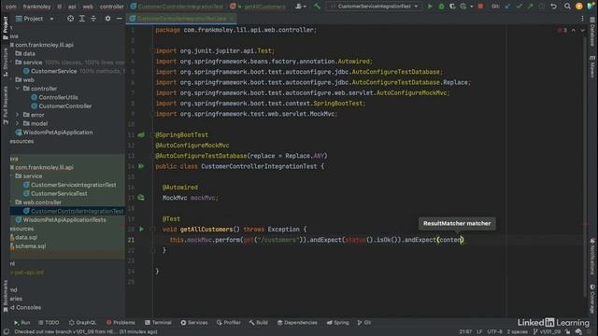Expand the error folder
This screenshot has width=598, height=336.
click(x=17, y=115)
